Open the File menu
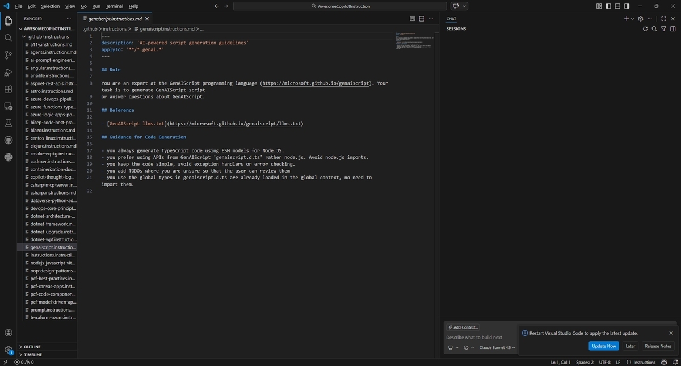 point(19,6)
